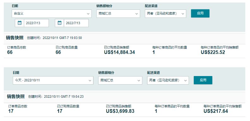Click the chevron in lower 商城汇总 box
The height and width of the screenshot is (121, 250).
139,81
